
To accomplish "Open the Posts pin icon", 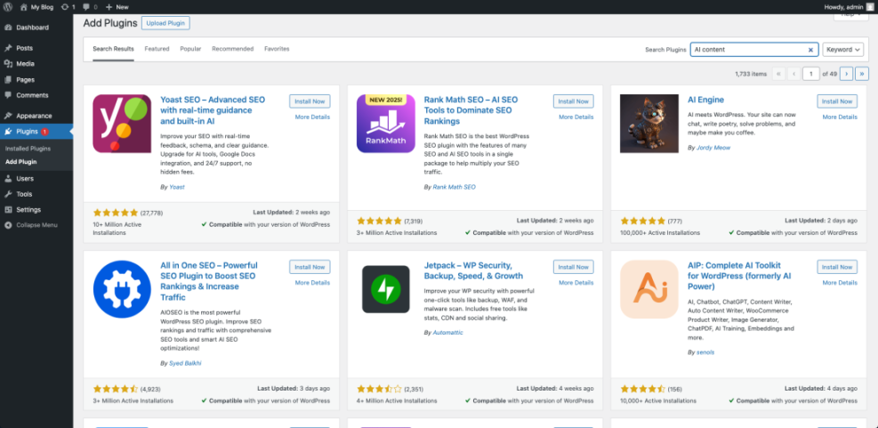I will [x=8, y=48].
